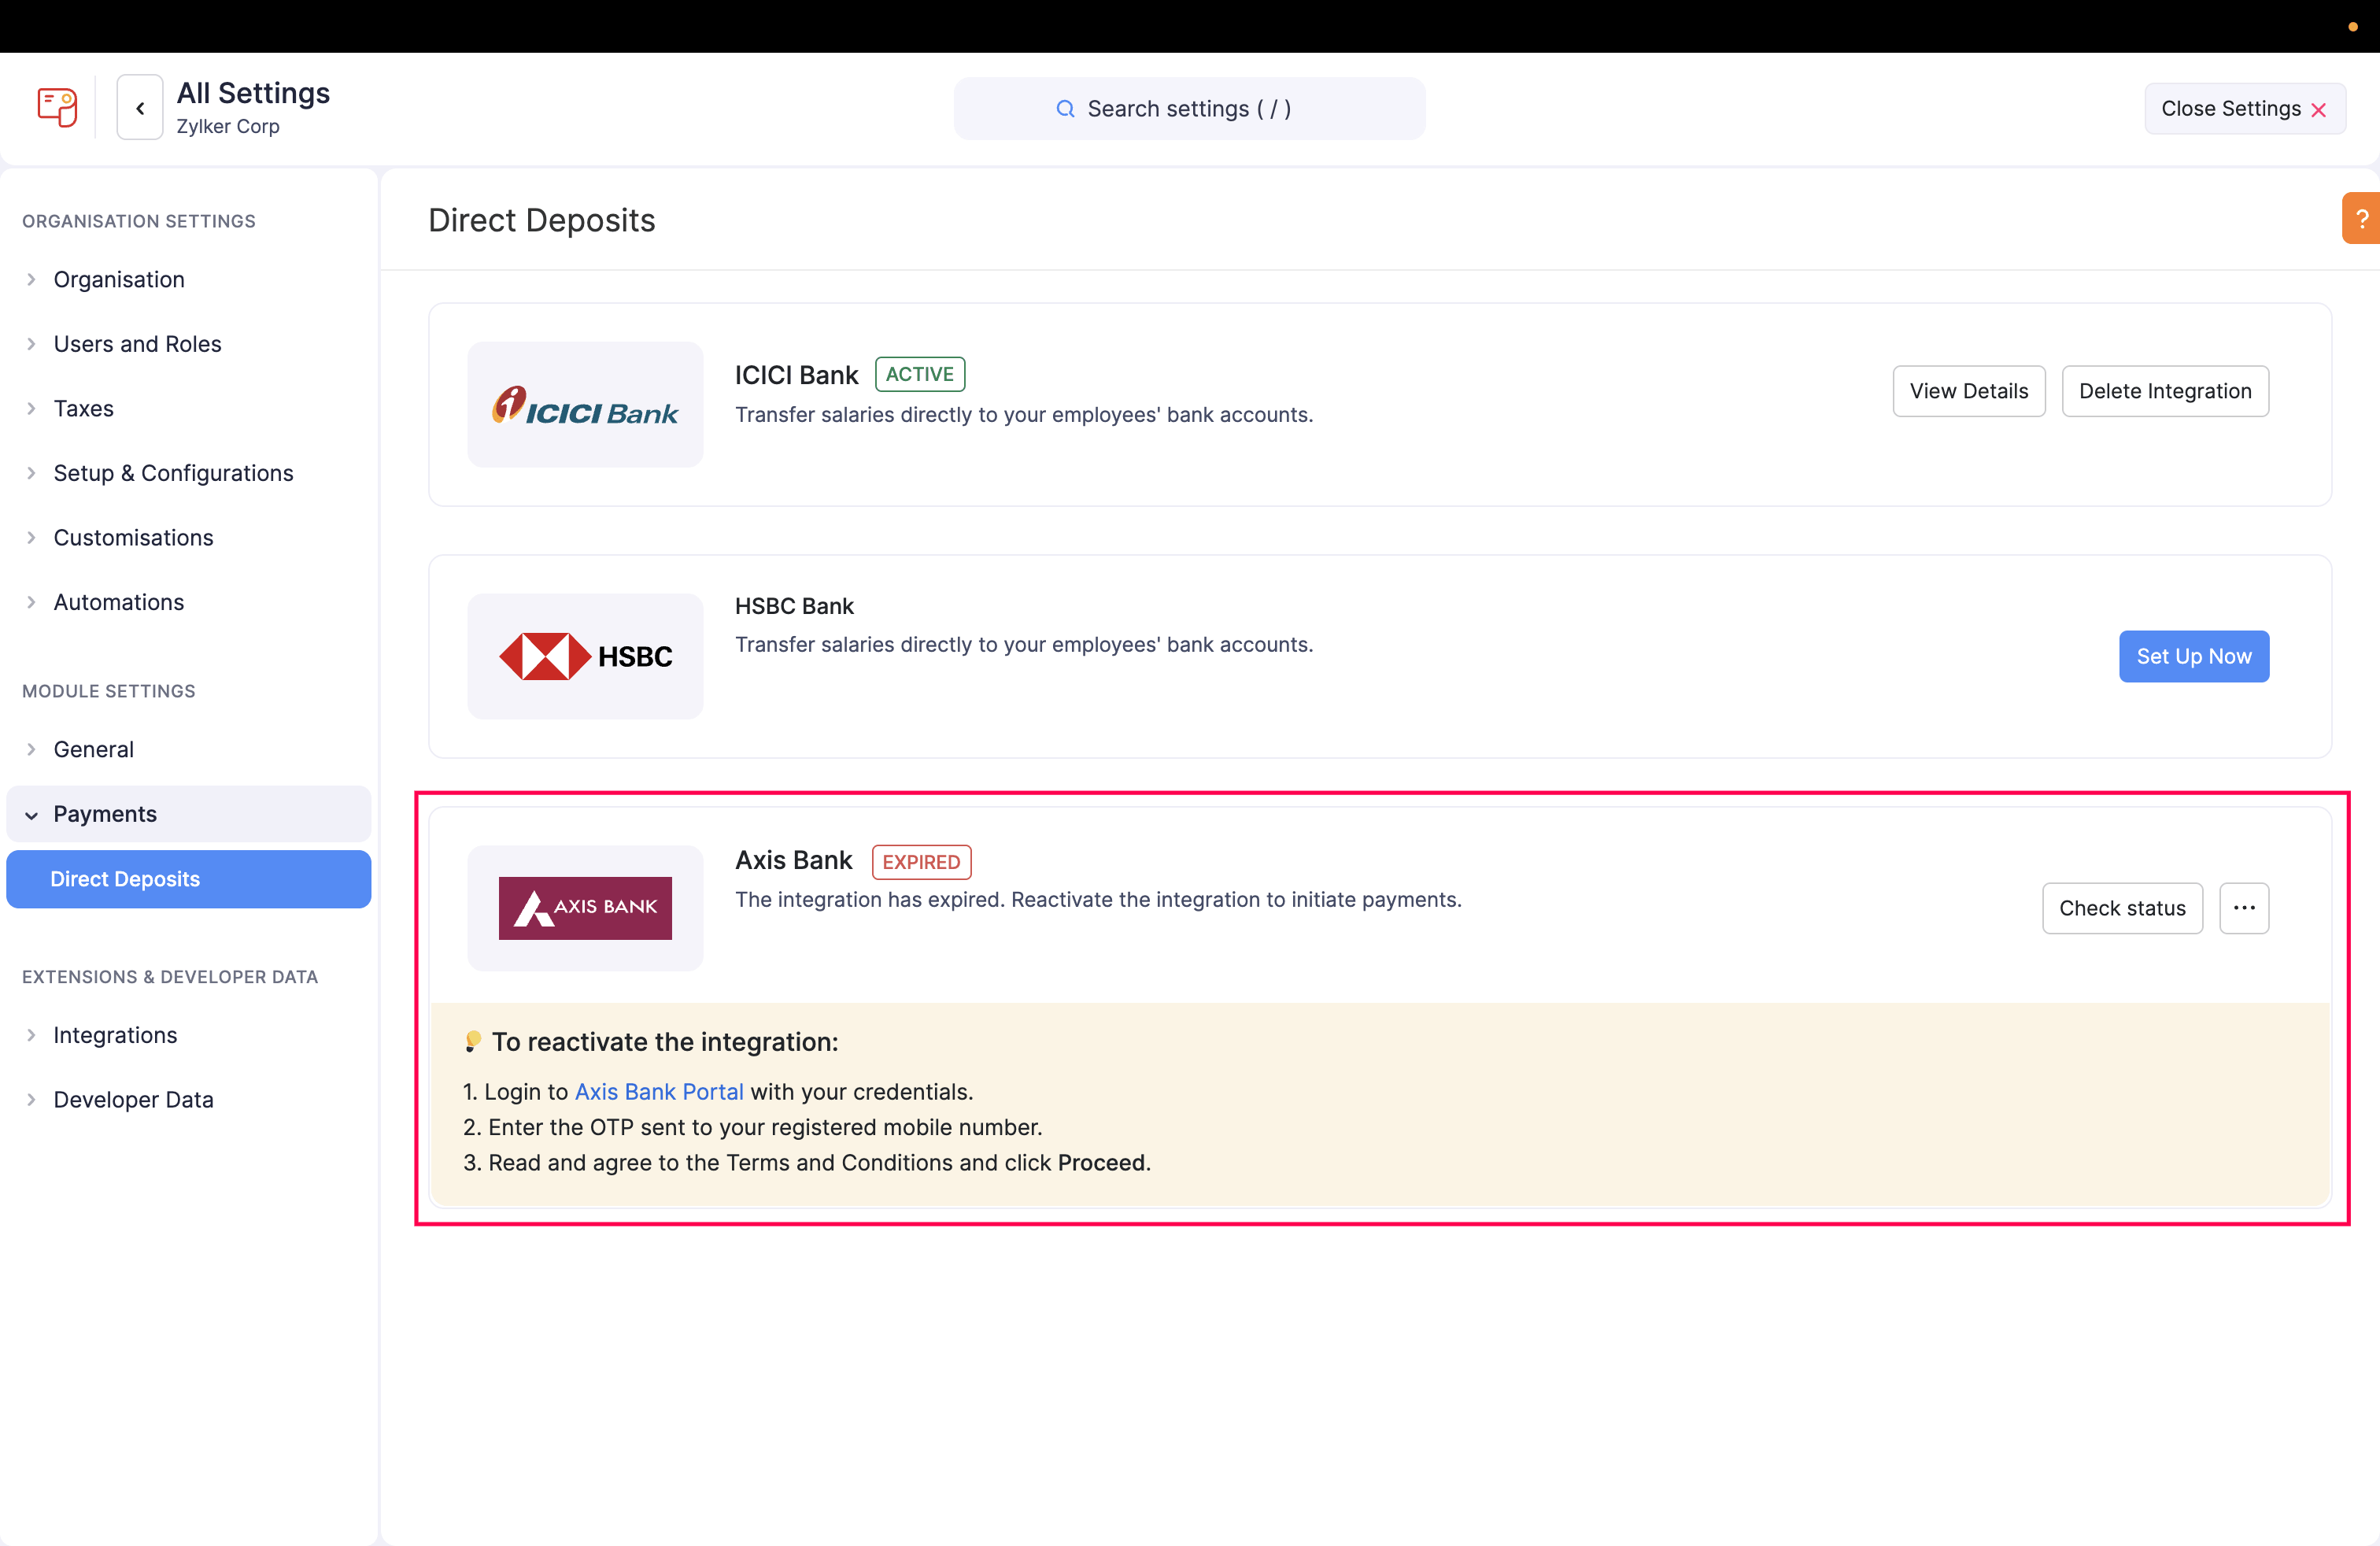2380x1546 pixels.
Task: Click Delete Integration for ICICI Bank
Action: click(2165, 391)
